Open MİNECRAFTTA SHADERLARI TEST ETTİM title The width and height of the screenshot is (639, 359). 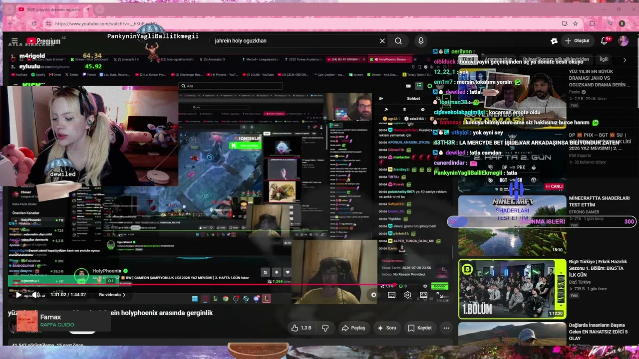599,201
